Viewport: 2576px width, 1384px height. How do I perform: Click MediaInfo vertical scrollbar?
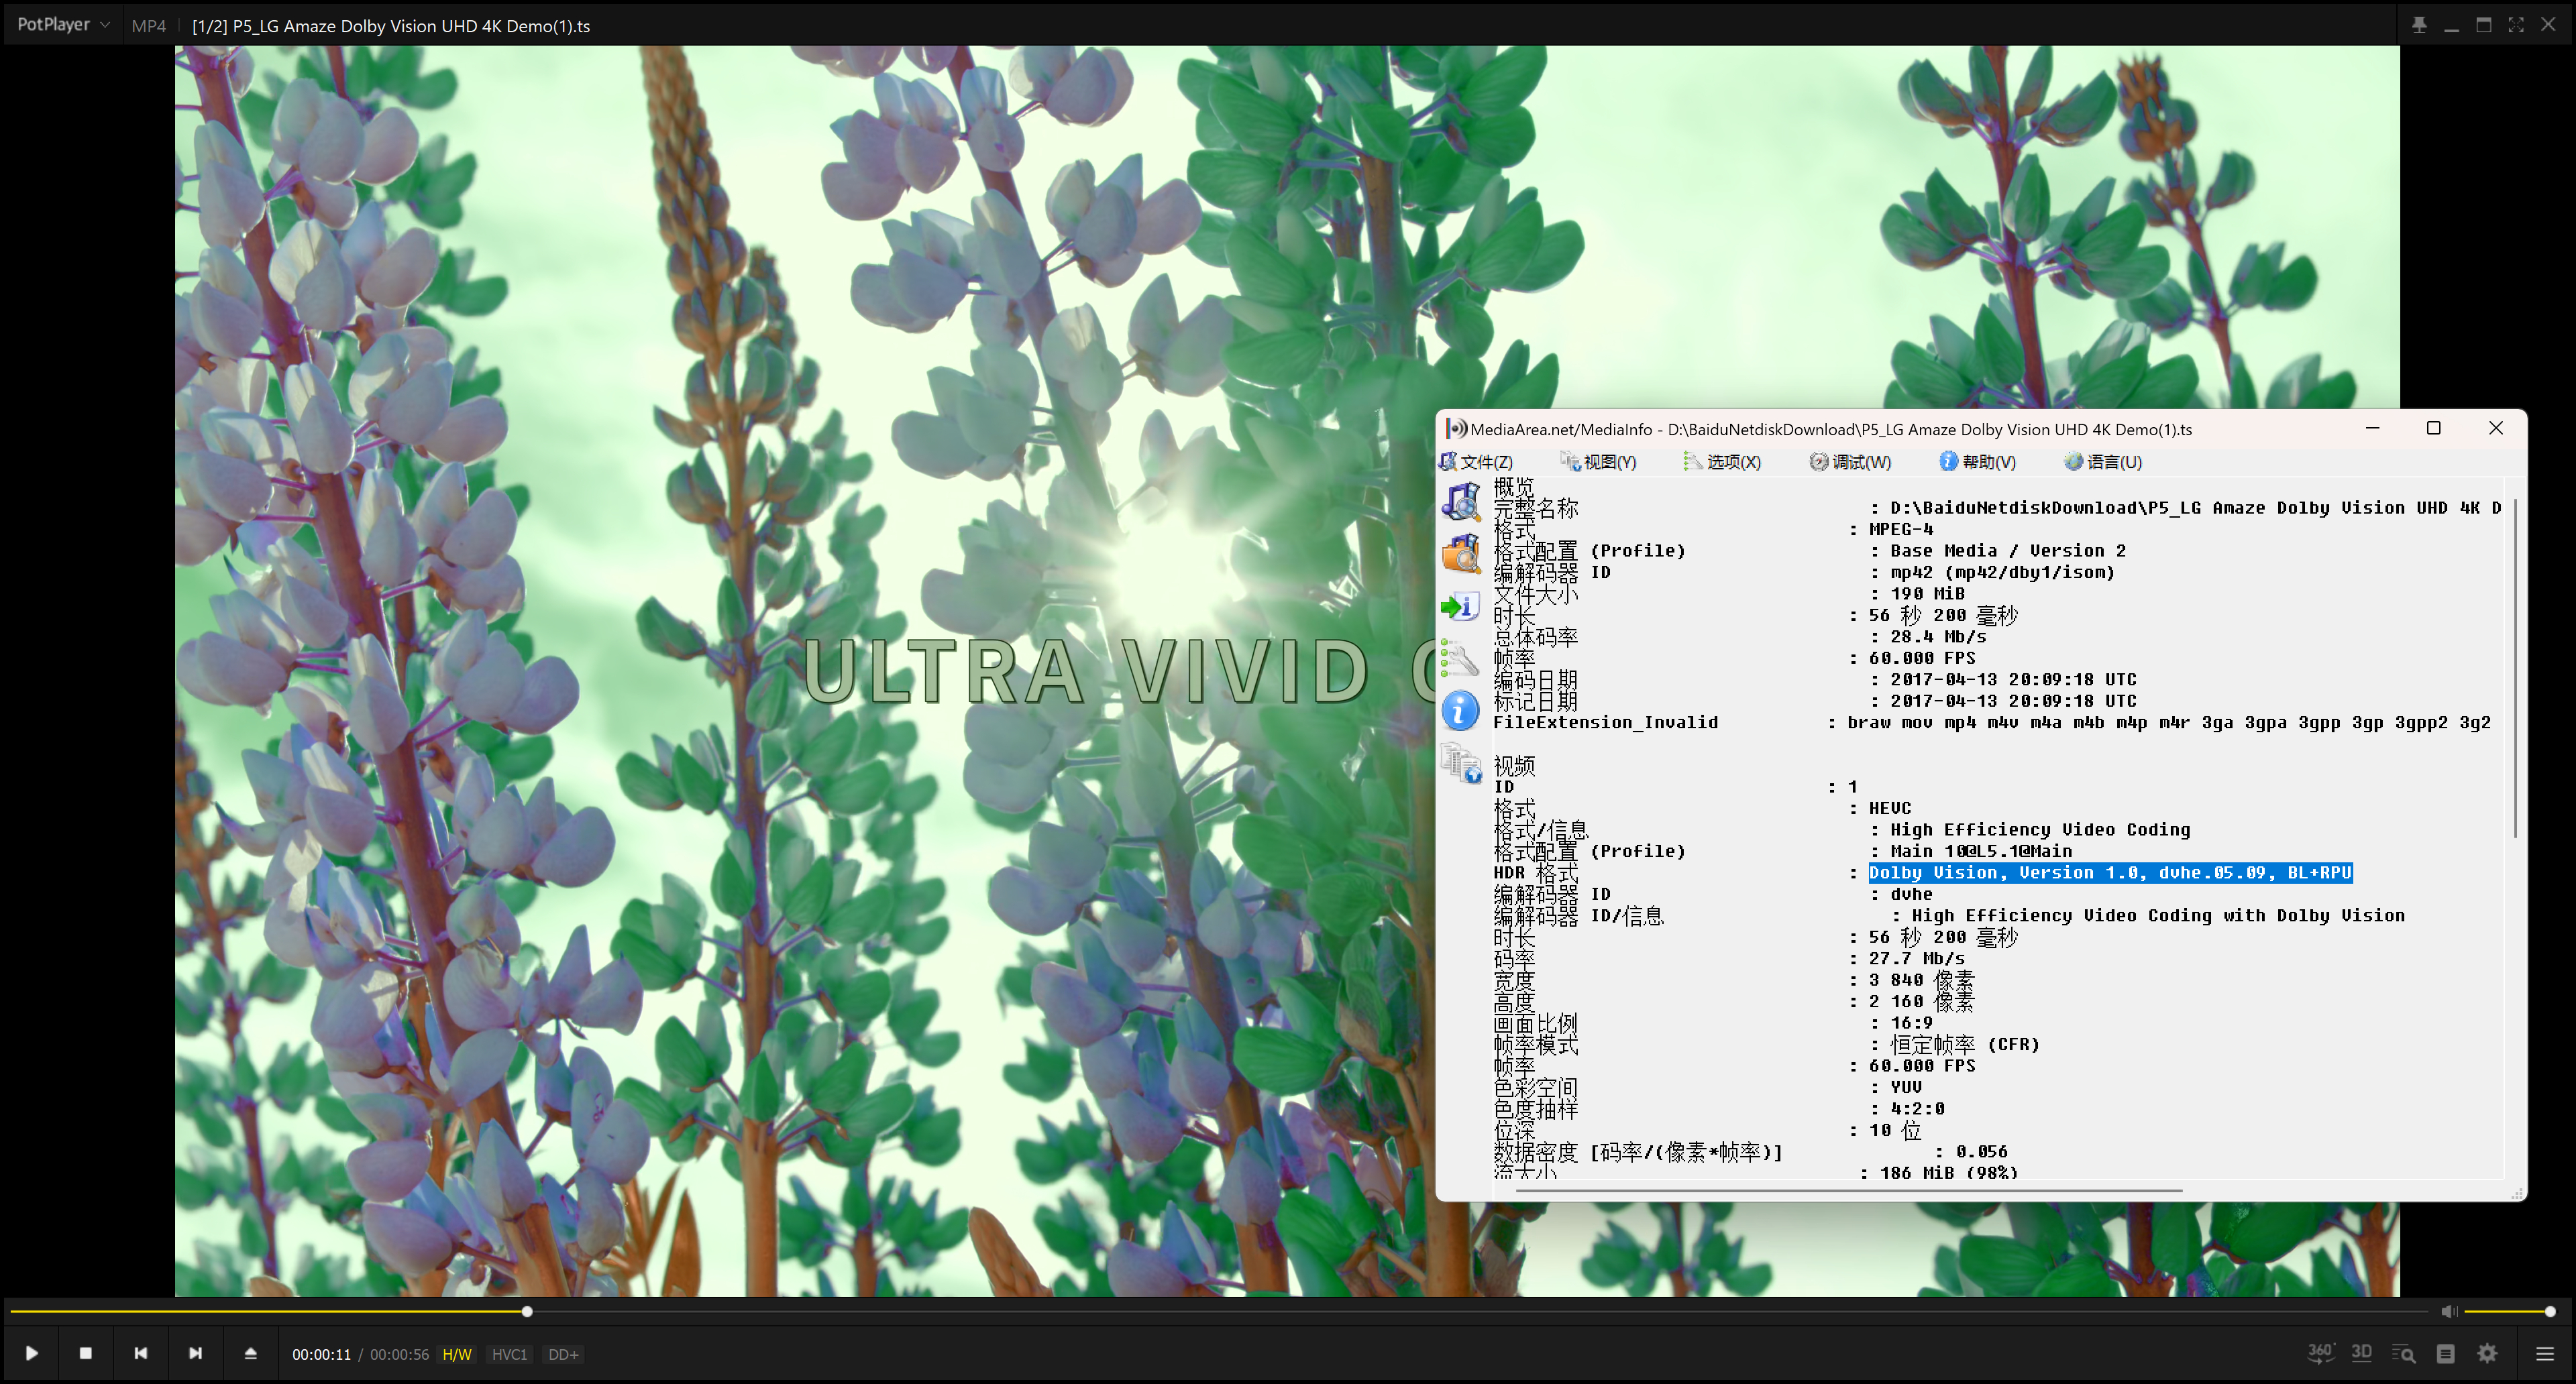tap(2515, 667)
